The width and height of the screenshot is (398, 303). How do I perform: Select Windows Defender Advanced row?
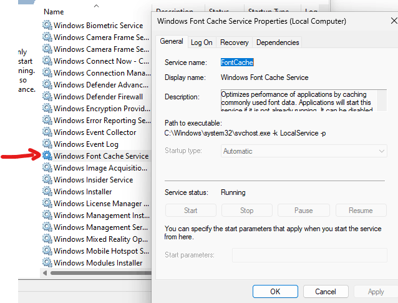[x=97, y=84]
